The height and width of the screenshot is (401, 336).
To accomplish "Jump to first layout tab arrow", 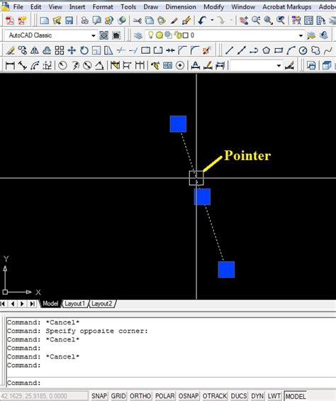I will (x=3, y=304).
